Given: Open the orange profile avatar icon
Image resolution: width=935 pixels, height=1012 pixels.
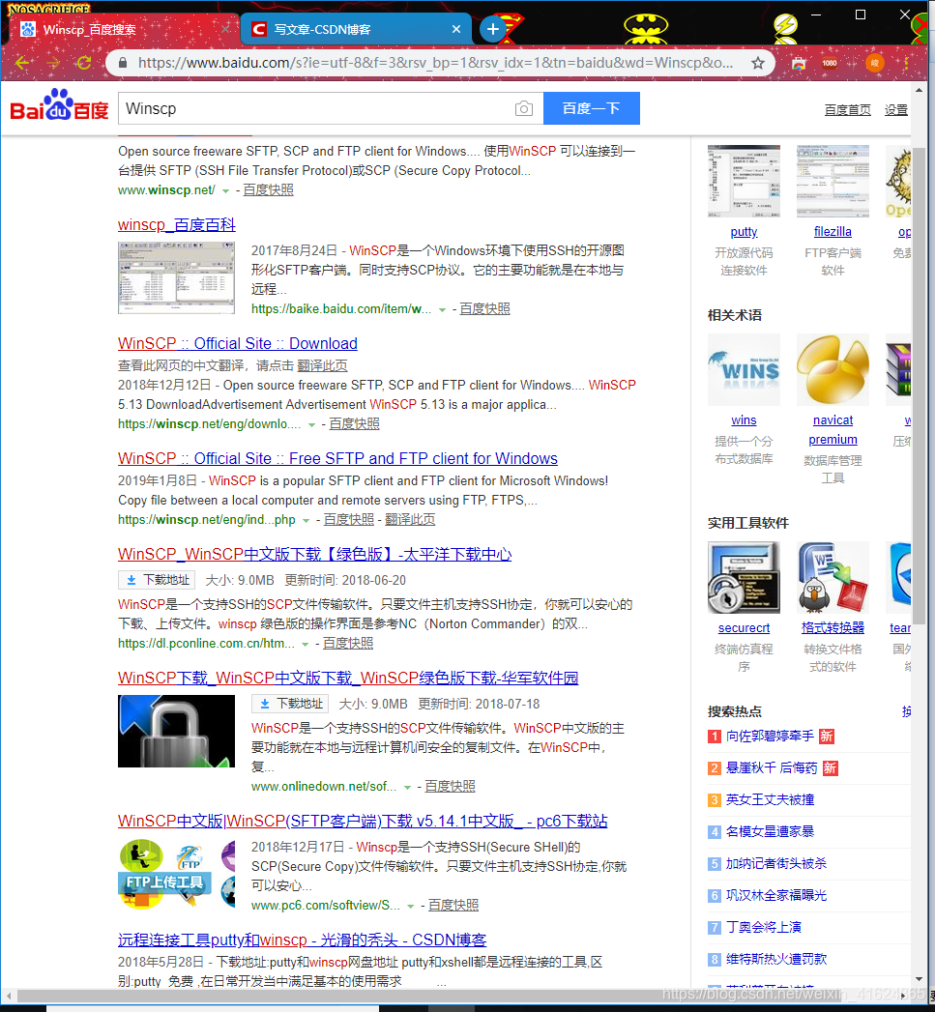Looking at the screenshot, I should coord(874,63).
